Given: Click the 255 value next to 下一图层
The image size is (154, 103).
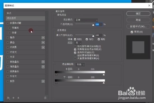Looking at the screenshot, I should pos(92,77).
